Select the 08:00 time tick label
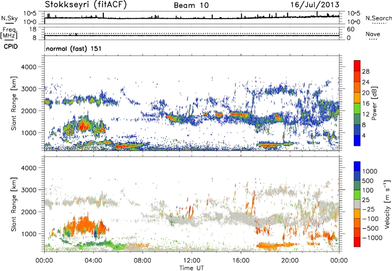392x271 pixels. (x=142, y=261)
